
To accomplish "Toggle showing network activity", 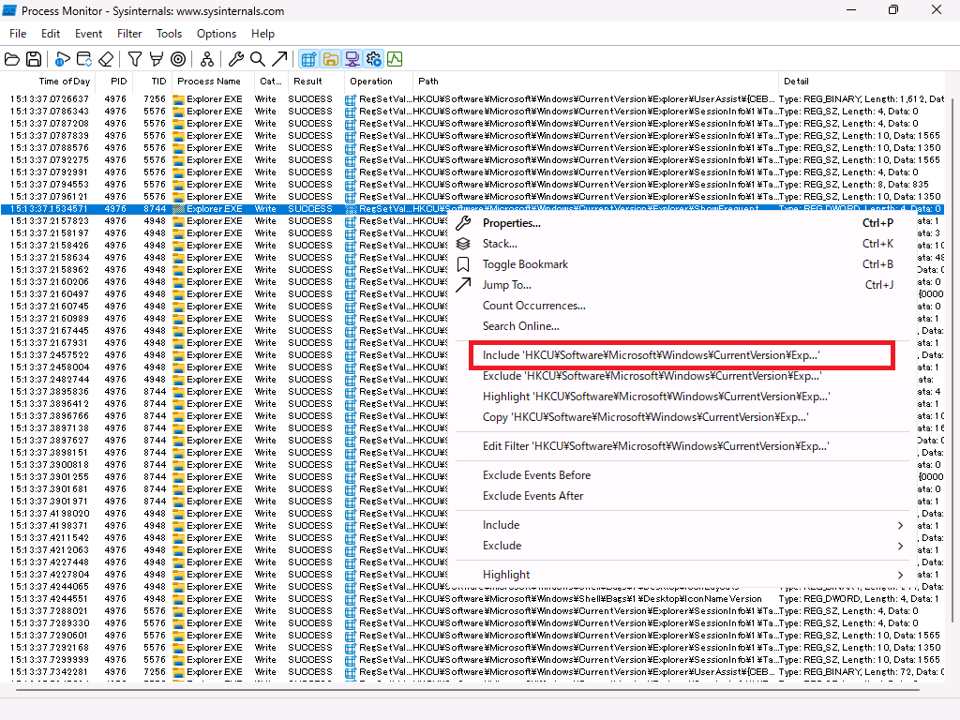I will click(352, 58).
